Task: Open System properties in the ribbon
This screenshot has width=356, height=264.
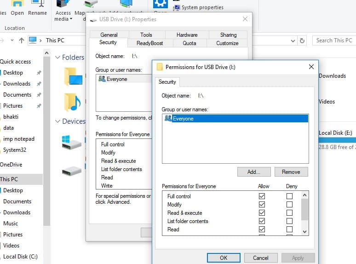Action: (x=198, y=7)
